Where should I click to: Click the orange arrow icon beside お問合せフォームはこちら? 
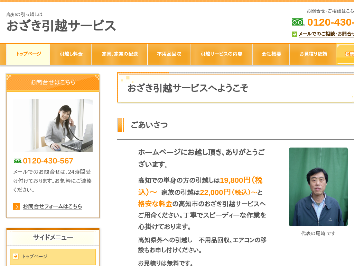(x=17, y=207)
